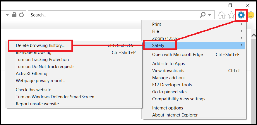Choose Delete browsing history...
The image size is (257, 125).
[x=74, y=45]
